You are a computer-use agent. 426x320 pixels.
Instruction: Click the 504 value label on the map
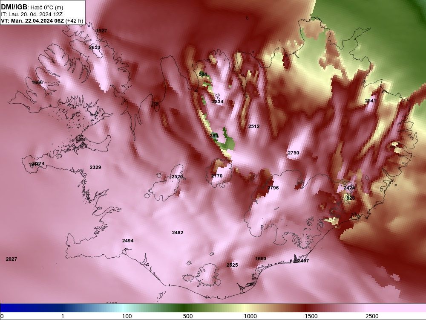coord(203,74)
